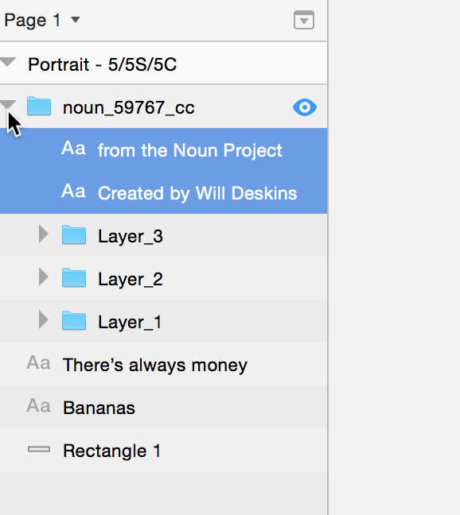460x515 pixels.
Task: Expand the Layer_3 group
Action: [x=43, y=234]
